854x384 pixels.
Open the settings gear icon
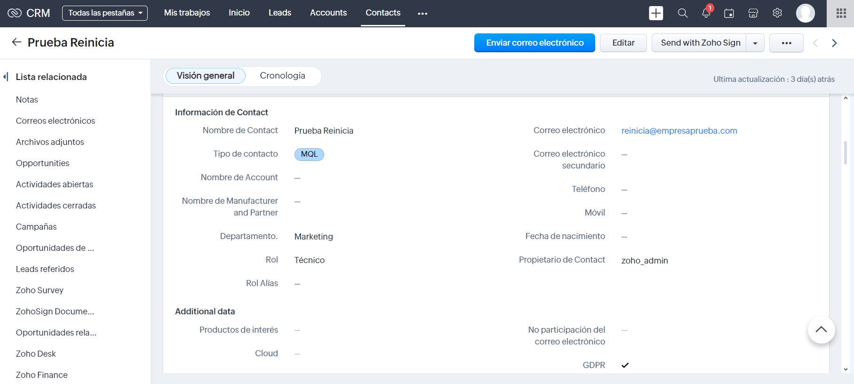pyautogui.click(x=777, y=13)
